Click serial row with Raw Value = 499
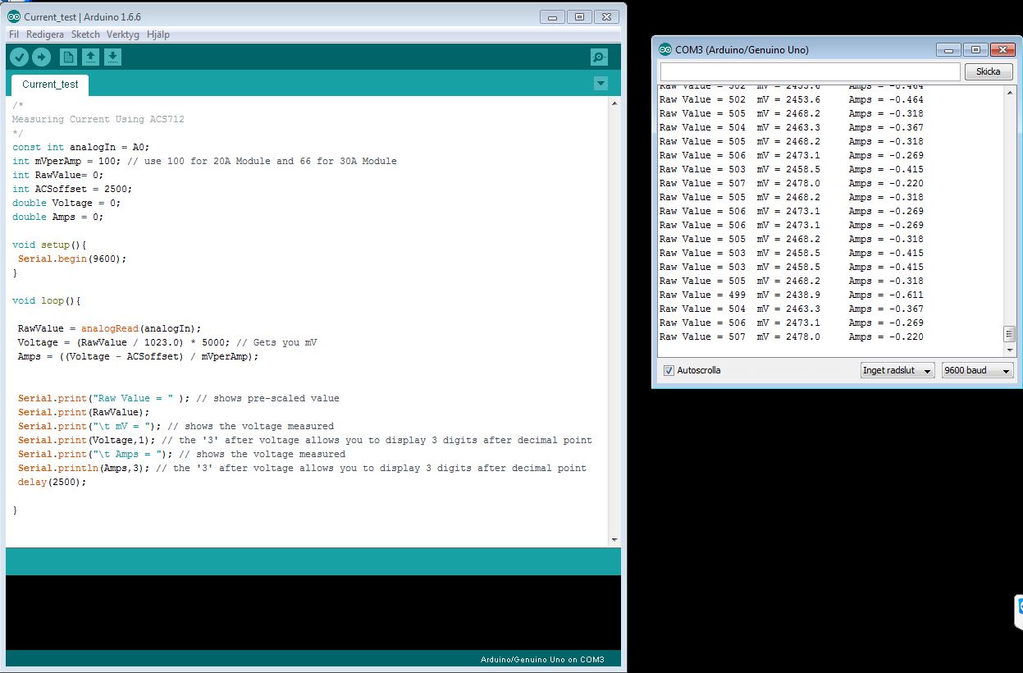This screenshot has width=1023, height=673. [x=792, y=295]
